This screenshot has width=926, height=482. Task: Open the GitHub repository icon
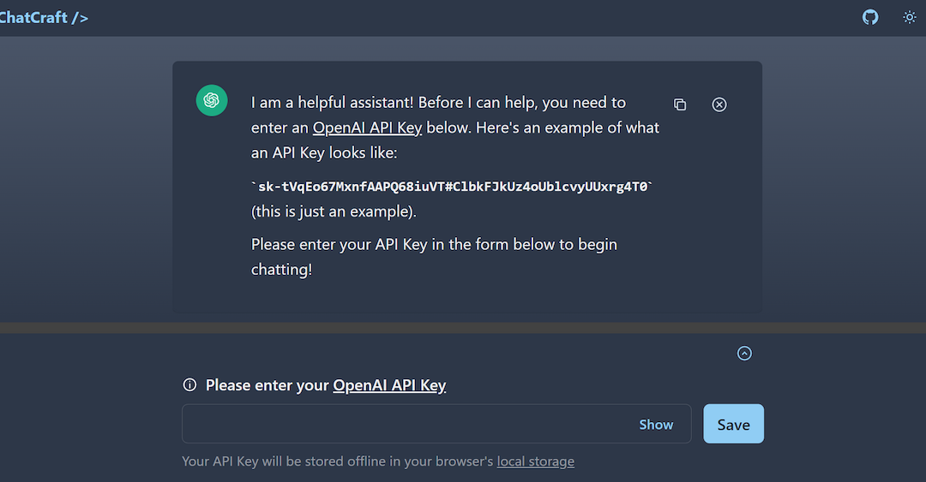(870, 17)
